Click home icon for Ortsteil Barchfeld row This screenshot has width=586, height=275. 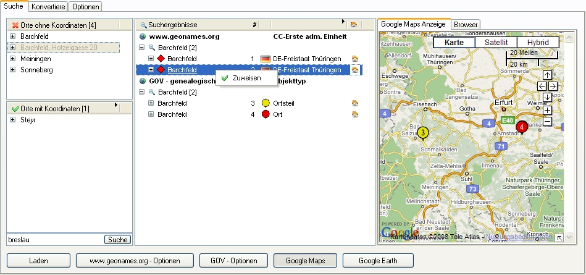coord(354,103)
